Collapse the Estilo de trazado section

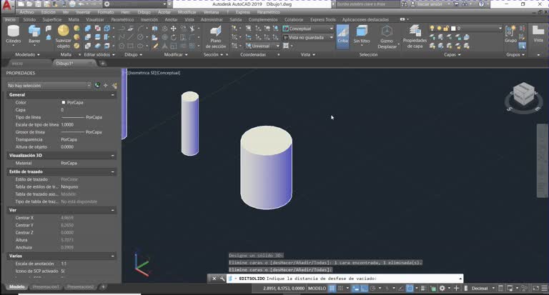pyautogui.click(x=113, y=172)
